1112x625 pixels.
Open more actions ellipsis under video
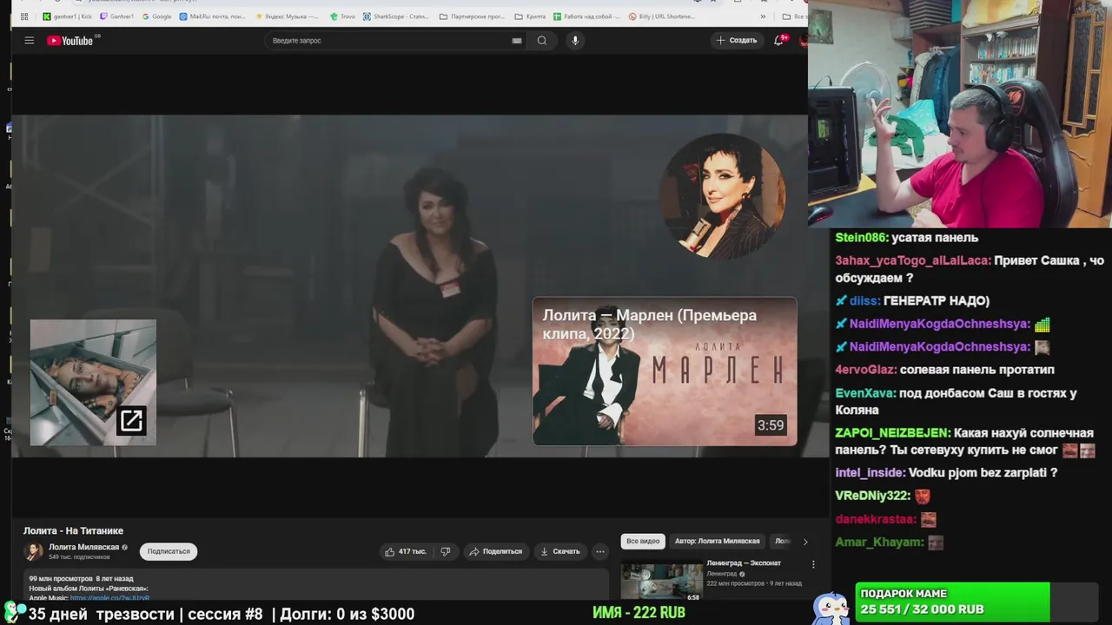pos(599,551)
